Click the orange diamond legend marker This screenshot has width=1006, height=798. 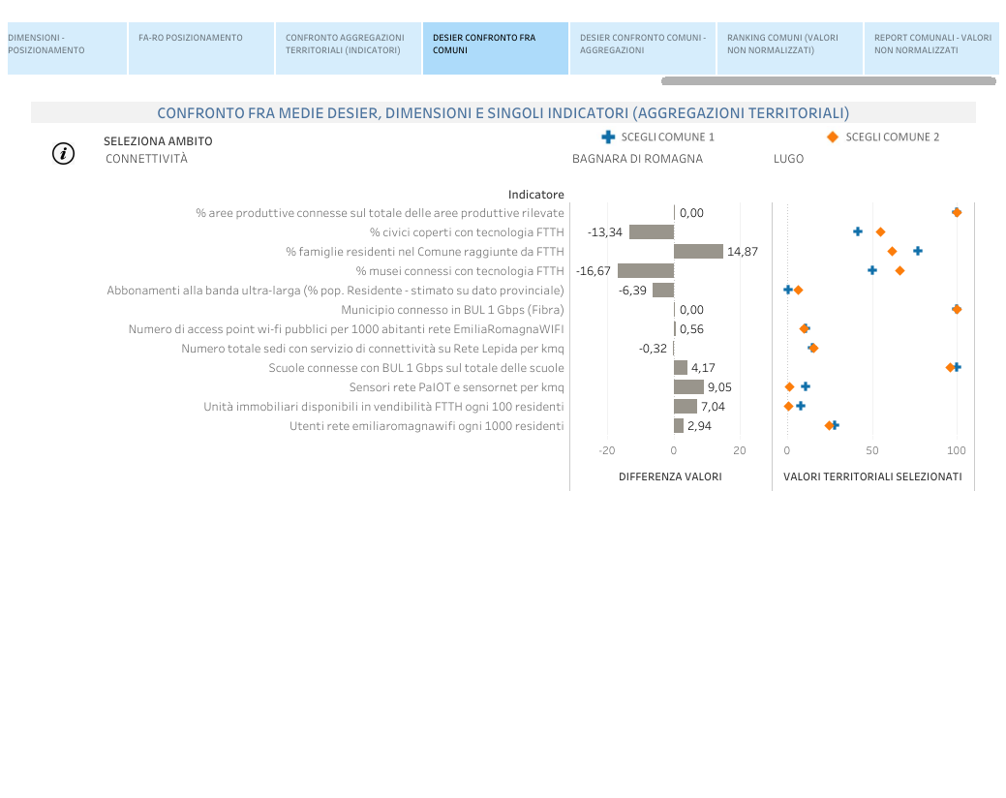click(x=832, y=137)
